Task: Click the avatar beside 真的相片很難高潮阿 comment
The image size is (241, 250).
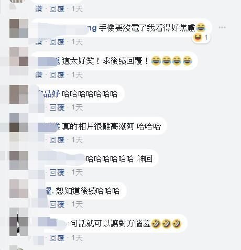Action: [19, 123]
